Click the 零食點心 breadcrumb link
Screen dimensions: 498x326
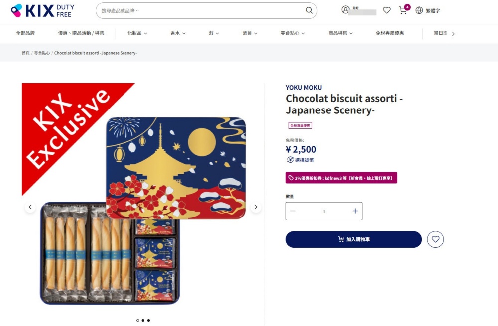(42, 53)
